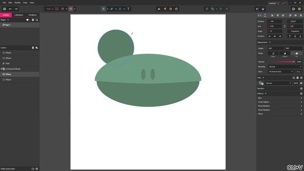Open the File menu
The image size is (304, 171).
[4, 3]
